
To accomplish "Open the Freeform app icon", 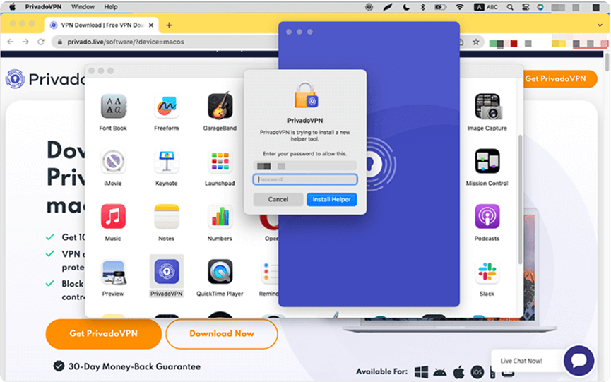I will [167, 107].
